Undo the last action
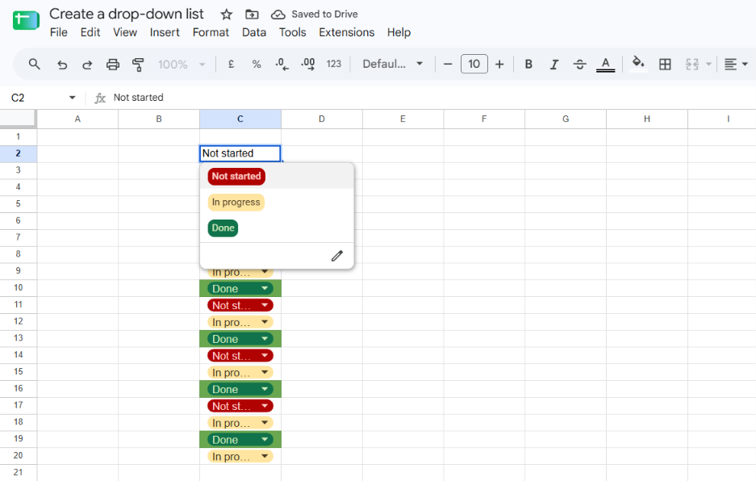756x481 pixels. (62, 65)
